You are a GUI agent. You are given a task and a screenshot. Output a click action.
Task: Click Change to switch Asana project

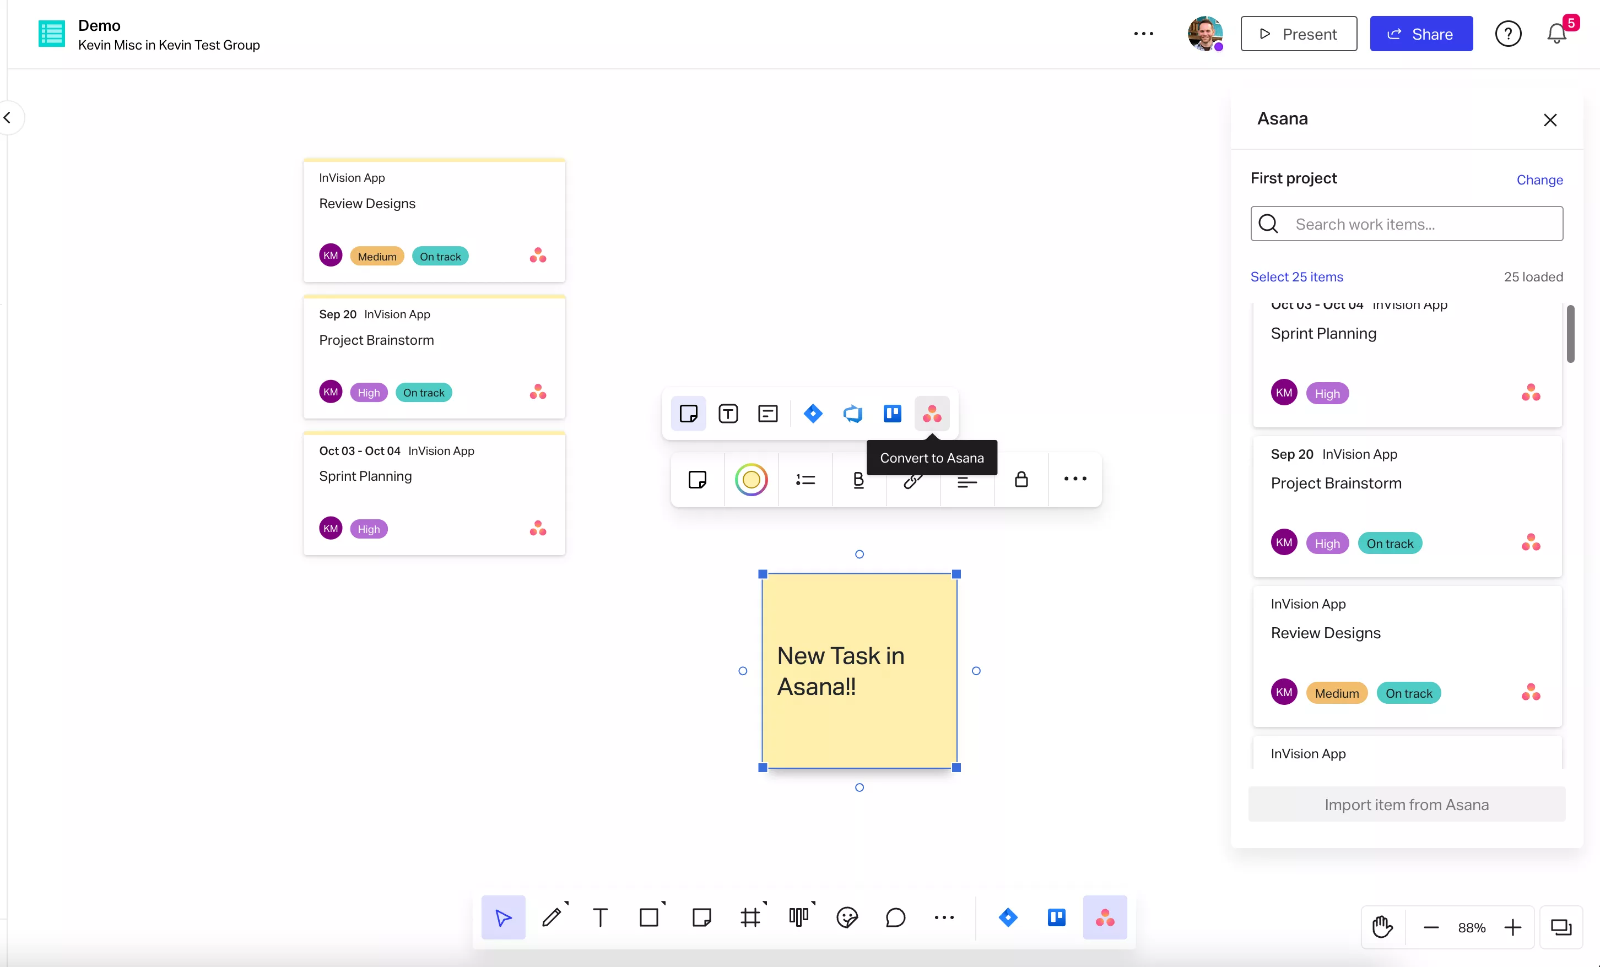(1539, 180)
